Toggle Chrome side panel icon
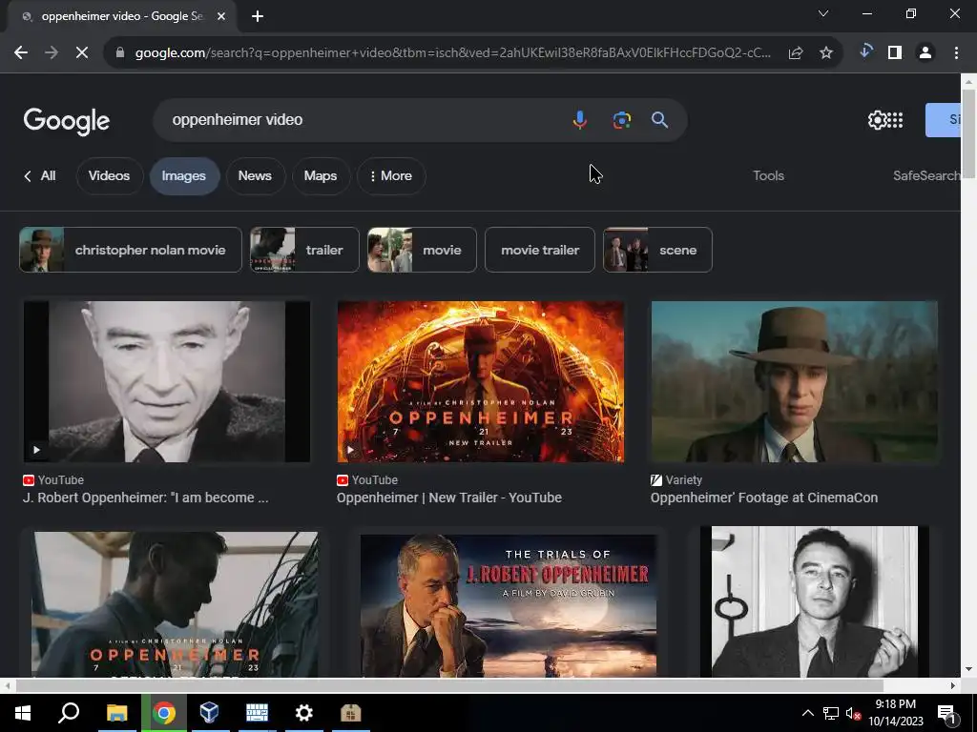Image resolution: width=977 pixels, height=732 pixels. click(895, 53)
